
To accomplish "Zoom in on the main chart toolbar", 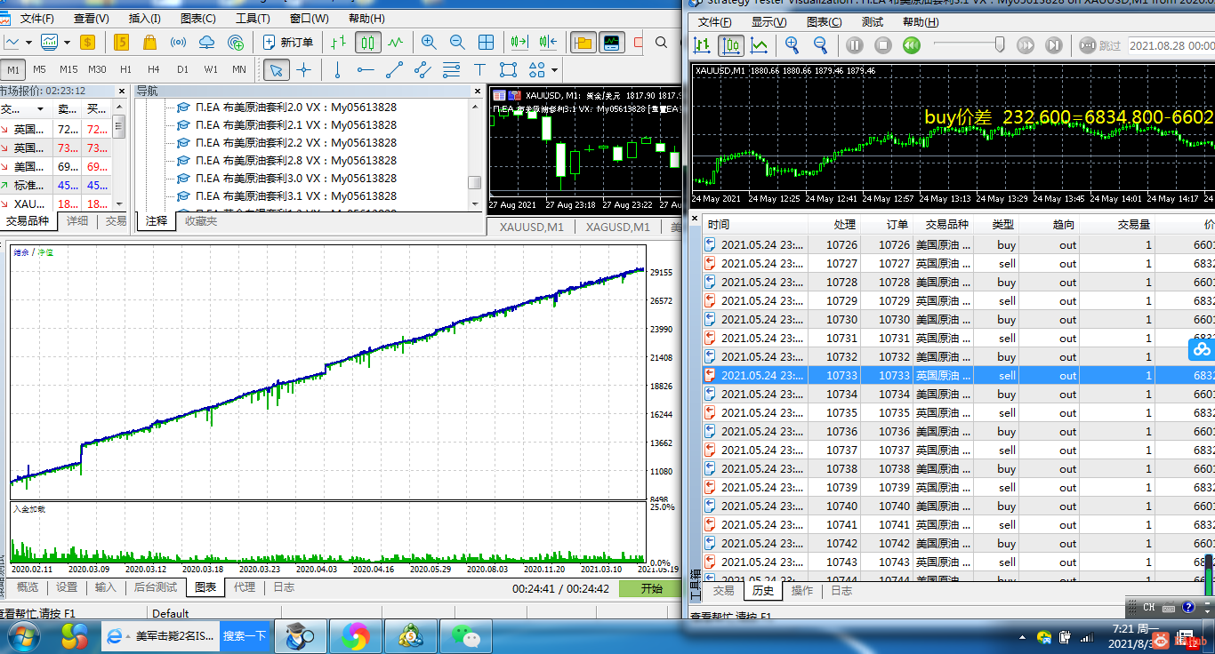I will pos(429,42).
